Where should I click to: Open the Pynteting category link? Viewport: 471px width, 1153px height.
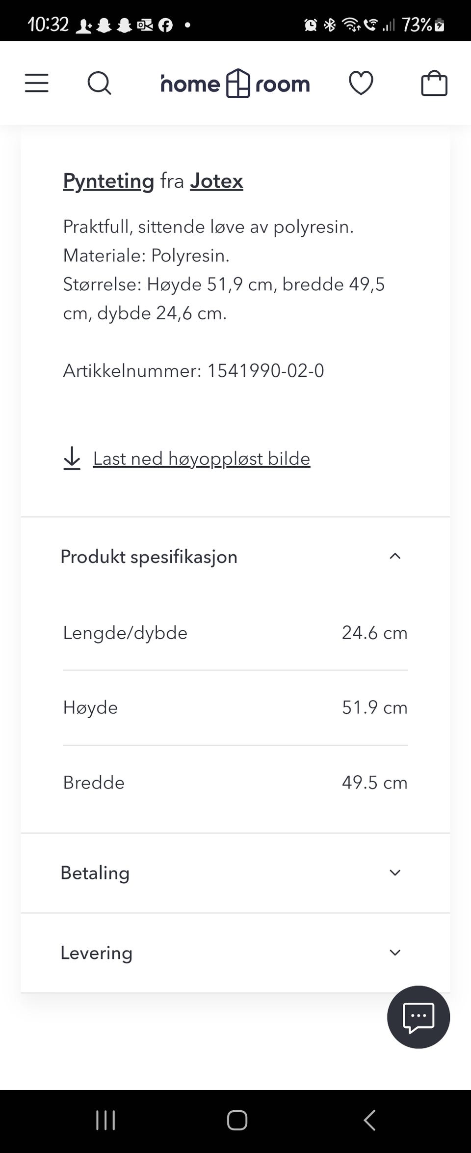[x=108, y=181]
